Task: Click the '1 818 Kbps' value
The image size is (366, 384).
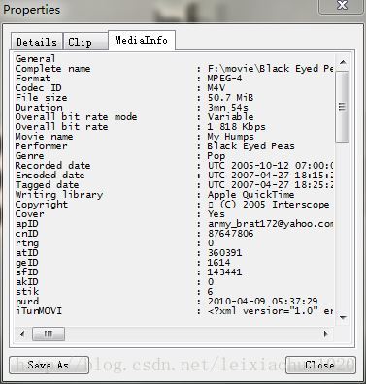Action: pyautogui.click(x=236, y=127)
